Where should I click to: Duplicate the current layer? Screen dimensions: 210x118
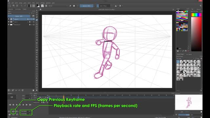coord(13,90)
